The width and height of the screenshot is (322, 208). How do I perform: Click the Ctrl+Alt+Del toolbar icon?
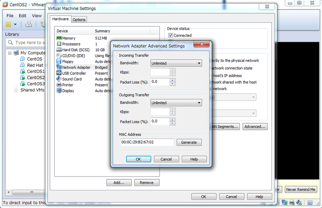pos(28,24)
